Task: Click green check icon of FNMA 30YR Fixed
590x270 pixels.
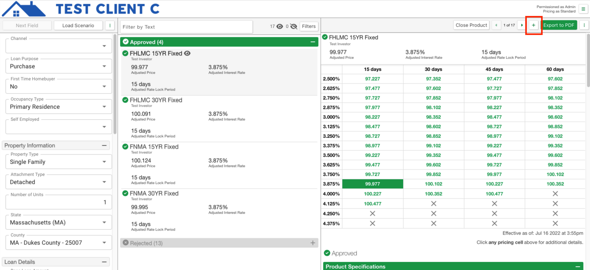Action: click(x=125, y=193)
